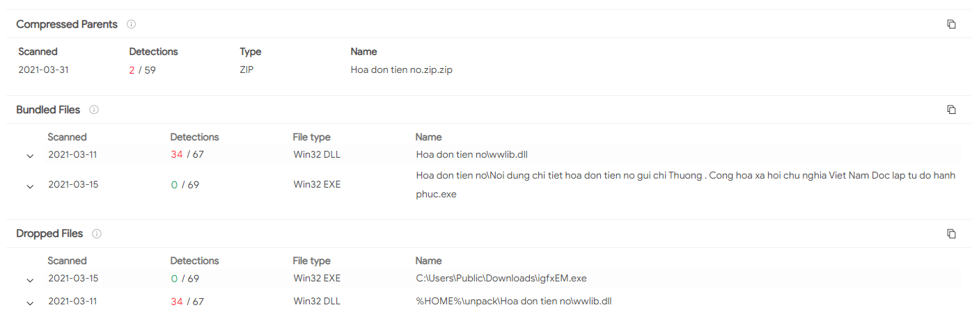Click the 34 / 67 detections in Bundled Files
The width and height of the screenshot is (979, 328).
click(x=187, y=154)
